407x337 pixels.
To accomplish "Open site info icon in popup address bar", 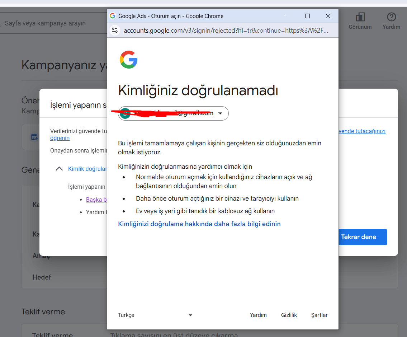I will pos(115,31).
